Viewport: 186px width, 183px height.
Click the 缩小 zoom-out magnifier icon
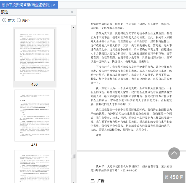pyautogui.click(x=19, y=20)
